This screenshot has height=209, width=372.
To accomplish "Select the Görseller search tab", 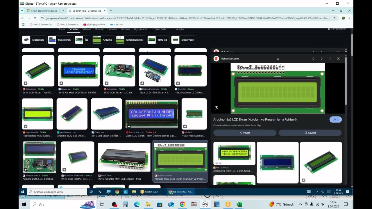I will click(x=74, y=29).
